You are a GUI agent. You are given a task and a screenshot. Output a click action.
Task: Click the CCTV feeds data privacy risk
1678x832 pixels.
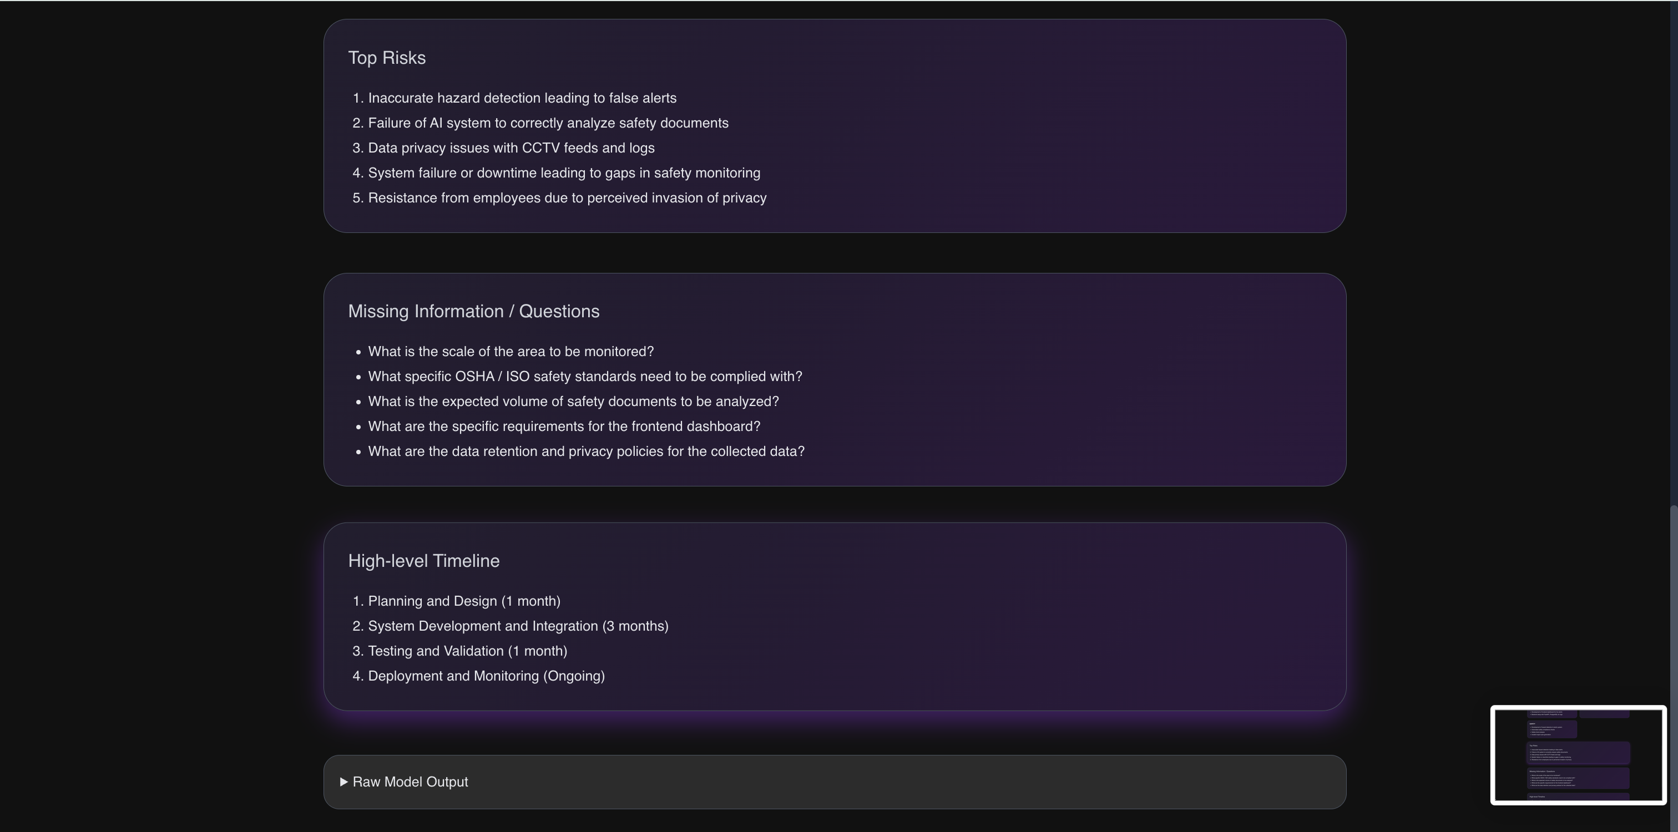pyautogui.click(x=512, y=149)
